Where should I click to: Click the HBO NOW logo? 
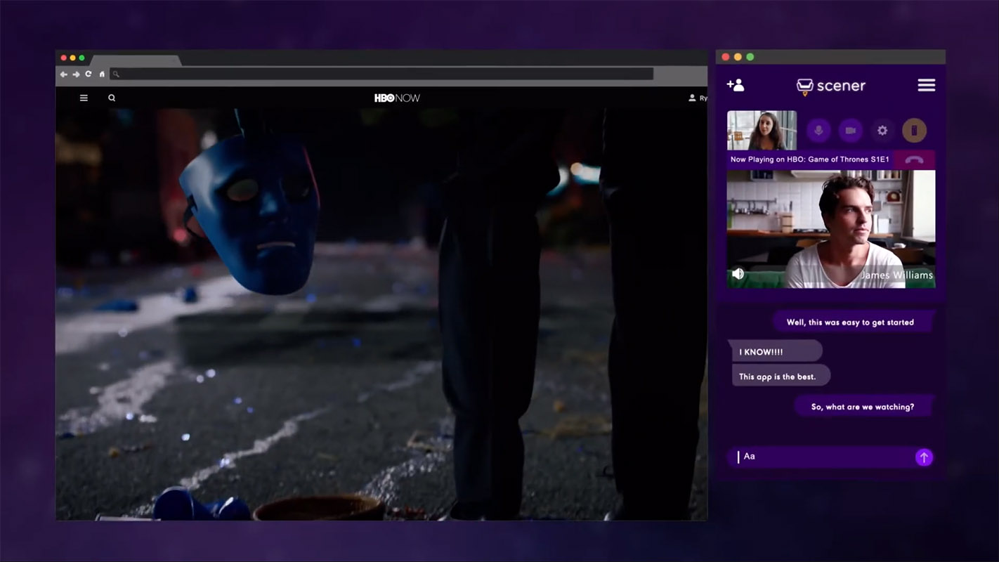pyautogui.click(x=397, y=98)
